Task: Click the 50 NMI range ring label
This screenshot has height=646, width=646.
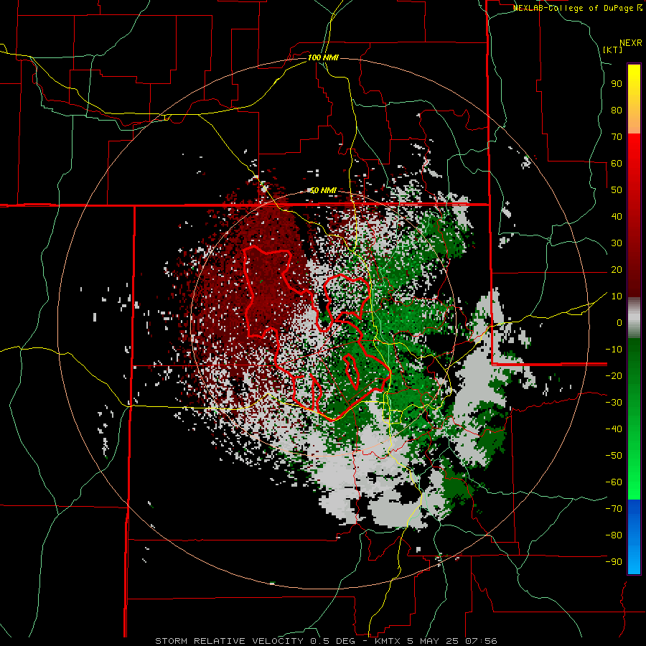Action: (x=324, y=190)
